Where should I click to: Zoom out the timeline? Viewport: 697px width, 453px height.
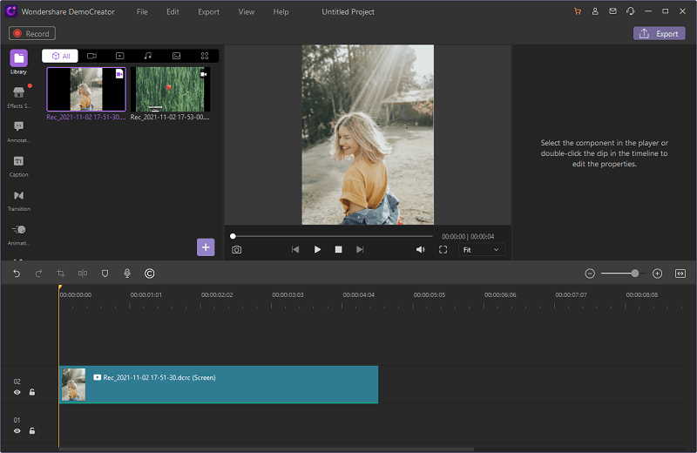[590, 274]
